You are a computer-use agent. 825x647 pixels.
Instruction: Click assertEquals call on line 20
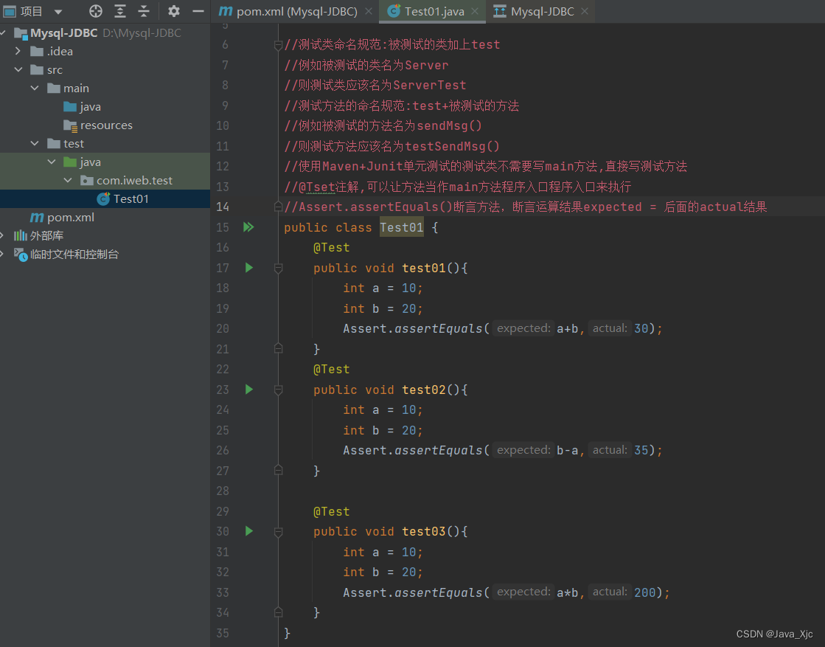coord(438,328)
